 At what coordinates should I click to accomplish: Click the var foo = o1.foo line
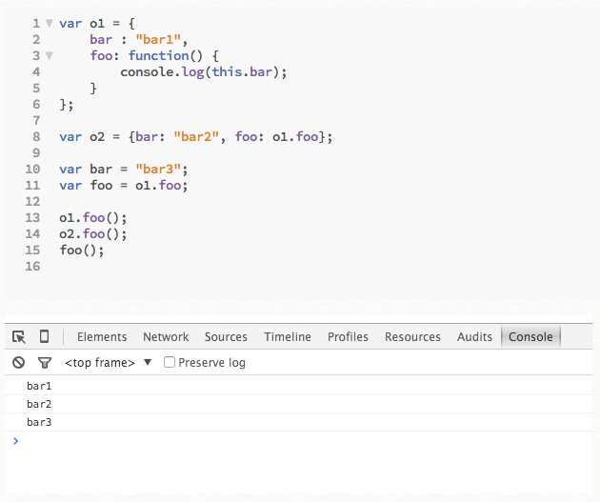[124, 186]
